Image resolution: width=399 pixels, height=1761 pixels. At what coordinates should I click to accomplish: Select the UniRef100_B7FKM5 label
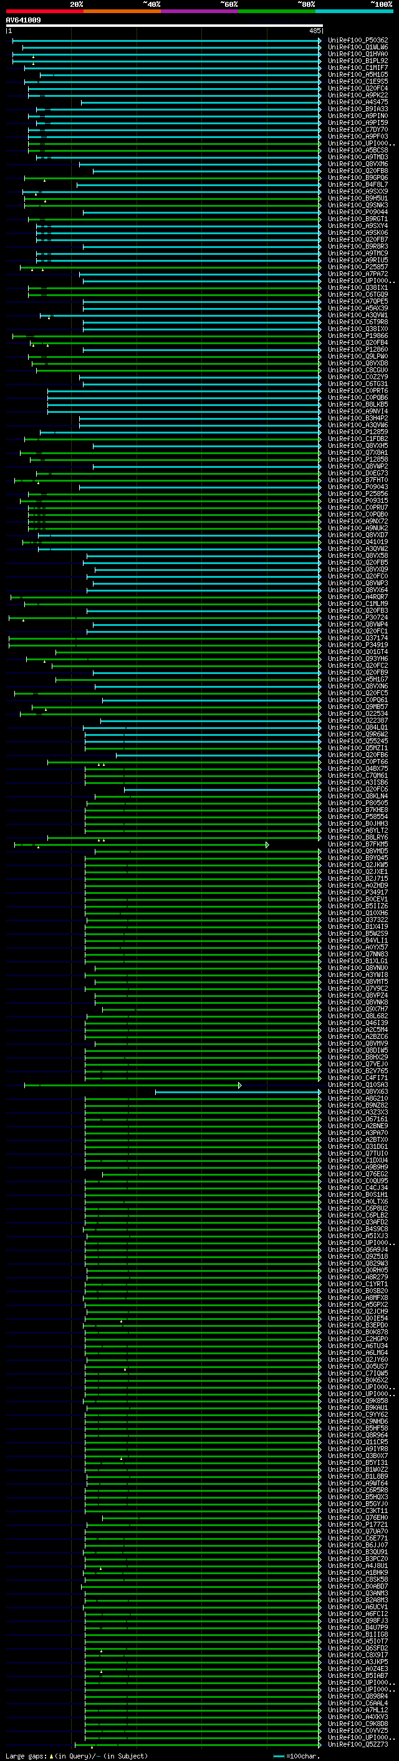358,845
